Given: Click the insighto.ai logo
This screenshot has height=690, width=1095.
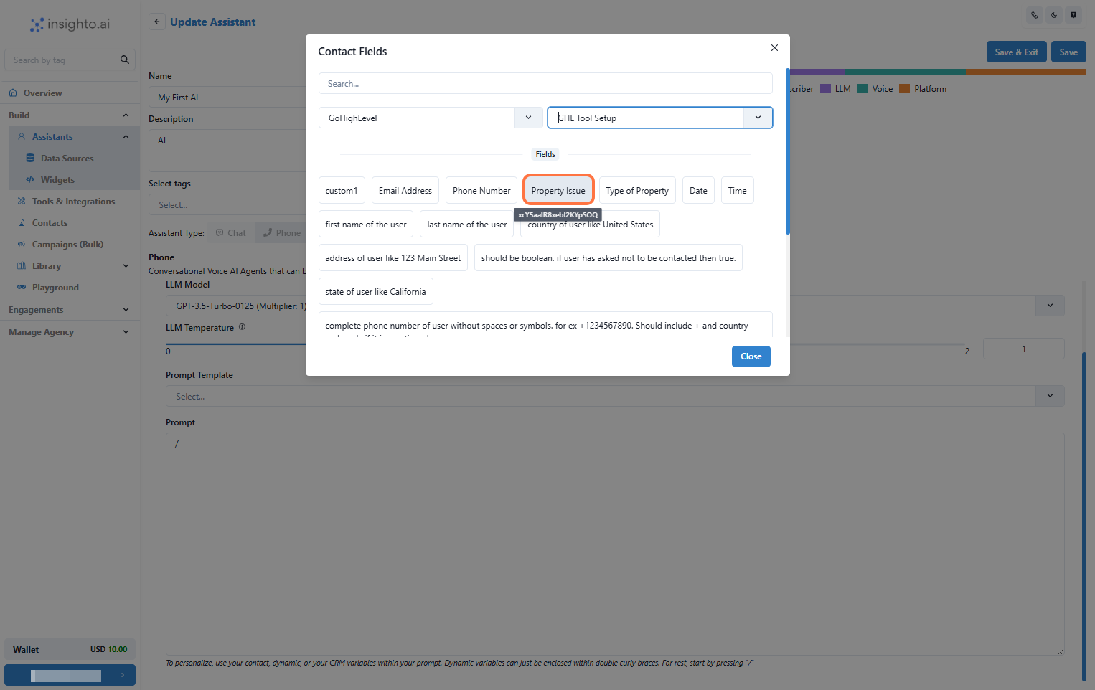Looking at the screenshot, I should 70,24.
